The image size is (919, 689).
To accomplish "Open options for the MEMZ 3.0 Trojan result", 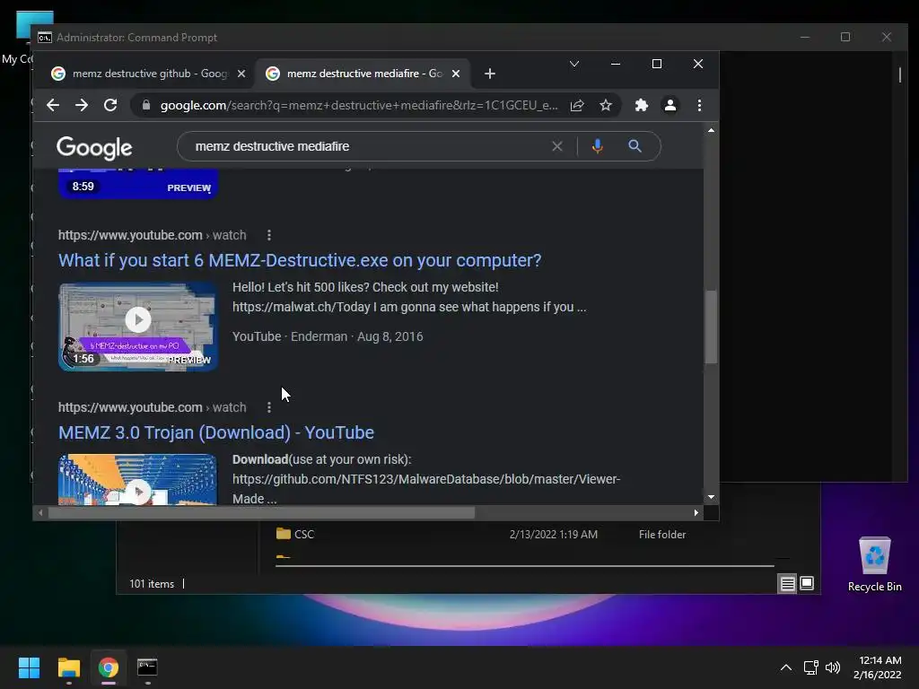I will [269, 407].
